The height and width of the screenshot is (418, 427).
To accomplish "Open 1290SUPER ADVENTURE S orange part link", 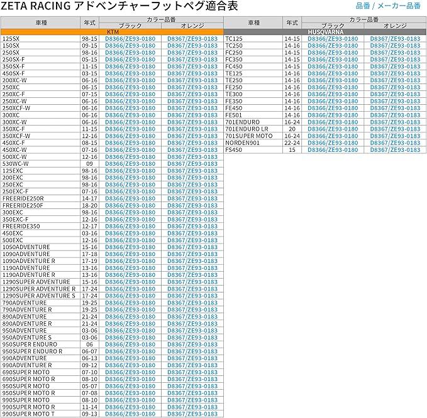I will pos(192,296).
